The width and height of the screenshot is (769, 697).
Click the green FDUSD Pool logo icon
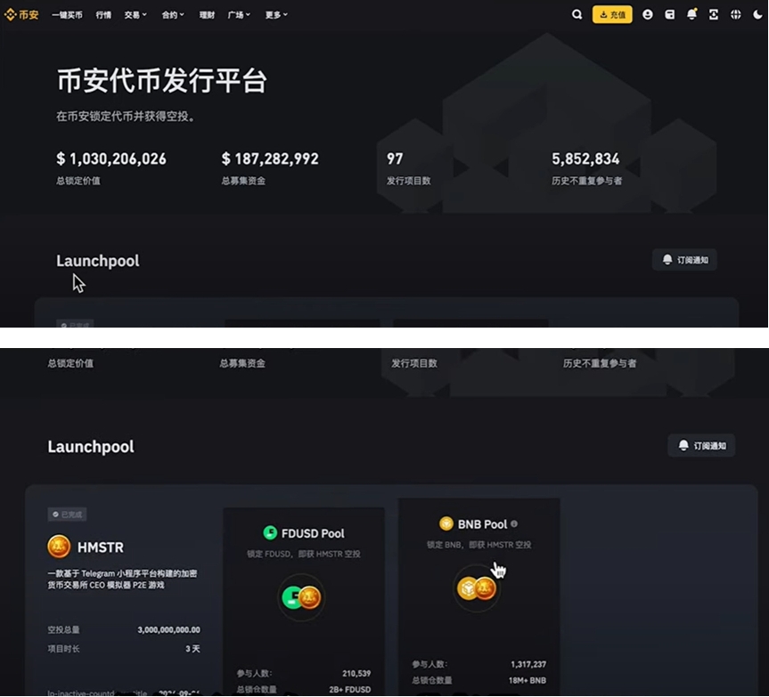[270, 532]
